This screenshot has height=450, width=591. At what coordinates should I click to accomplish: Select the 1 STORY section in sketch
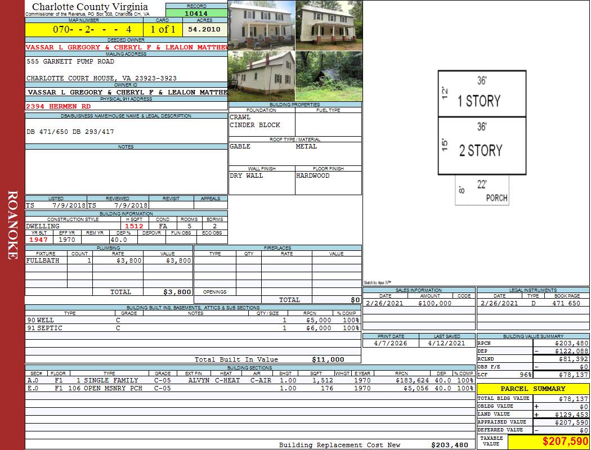pyautogui.click(x=482, y=94)
